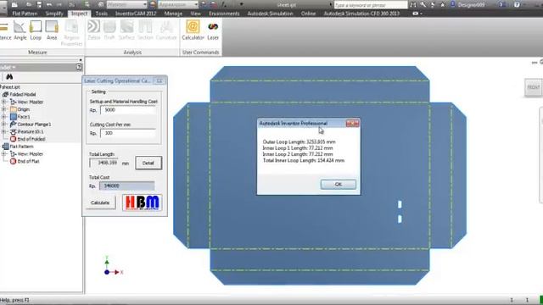543x305 pixels.
Task: Open the View ribbon tab
Action: pyautogui.click(x=196, y=14)
